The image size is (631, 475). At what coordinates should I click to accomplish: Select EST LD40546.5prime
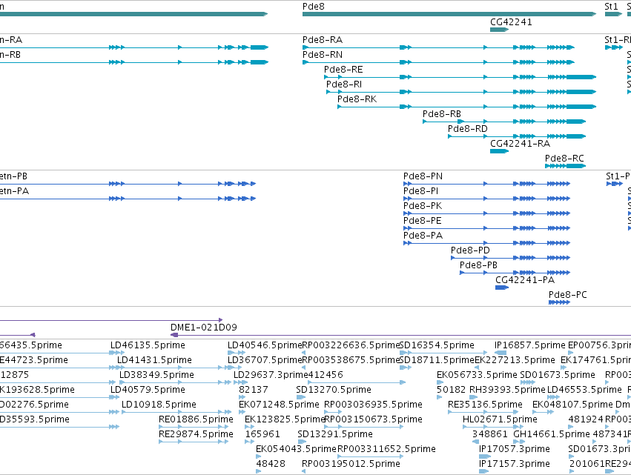pos(265,345)
